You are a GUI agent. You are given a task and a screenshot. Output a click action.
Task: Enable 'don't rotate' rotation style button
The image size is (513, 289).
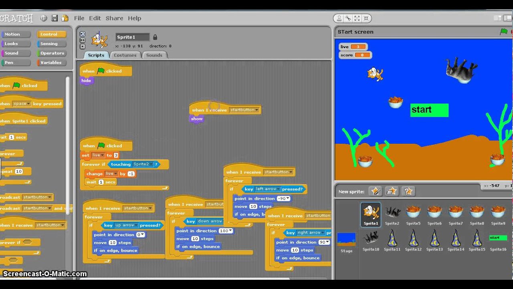point(83,46)
